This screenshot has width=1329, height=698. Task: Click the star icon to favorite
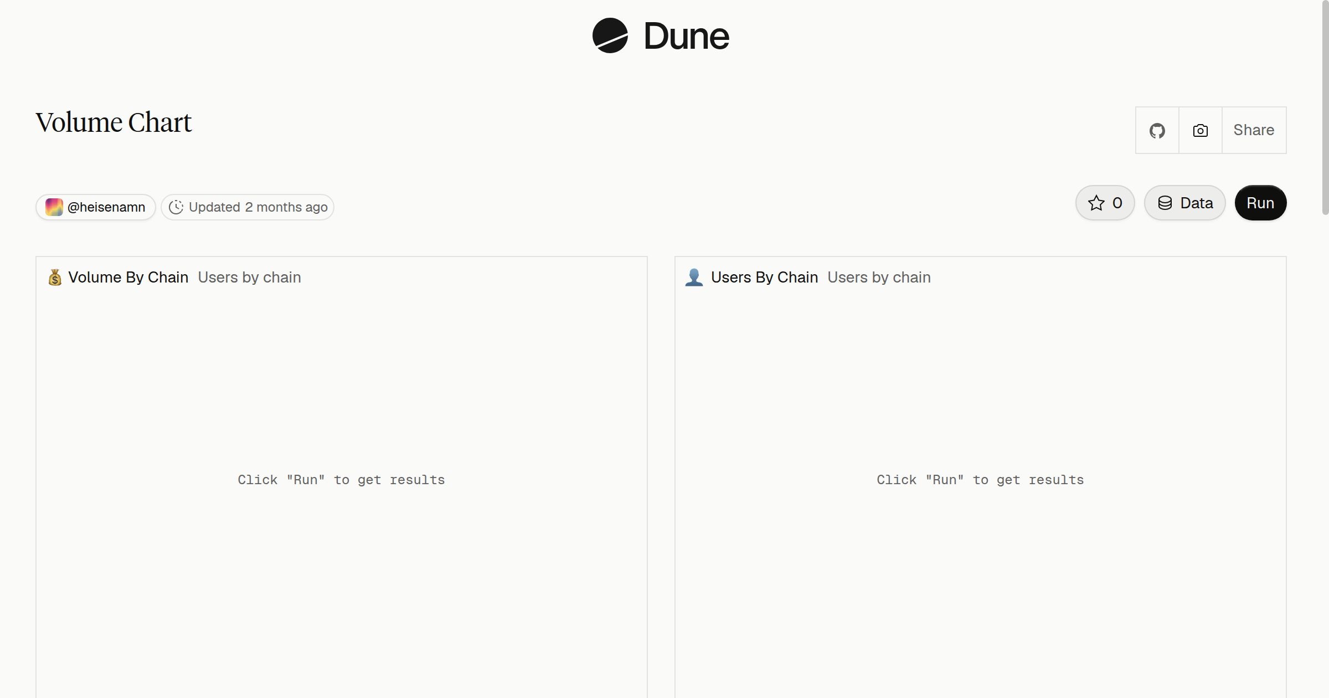point(1096,203)
